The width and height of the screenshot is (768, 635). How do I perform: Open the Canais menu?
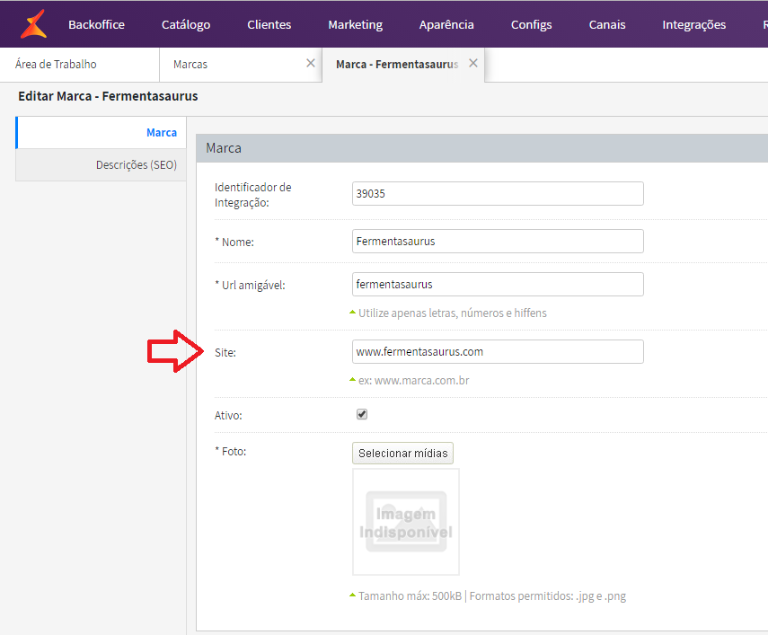tap(607, 24)
